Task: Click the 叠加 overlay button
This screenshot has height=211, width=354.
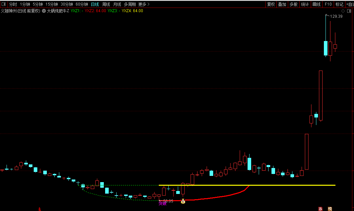Action: point(282,4)
